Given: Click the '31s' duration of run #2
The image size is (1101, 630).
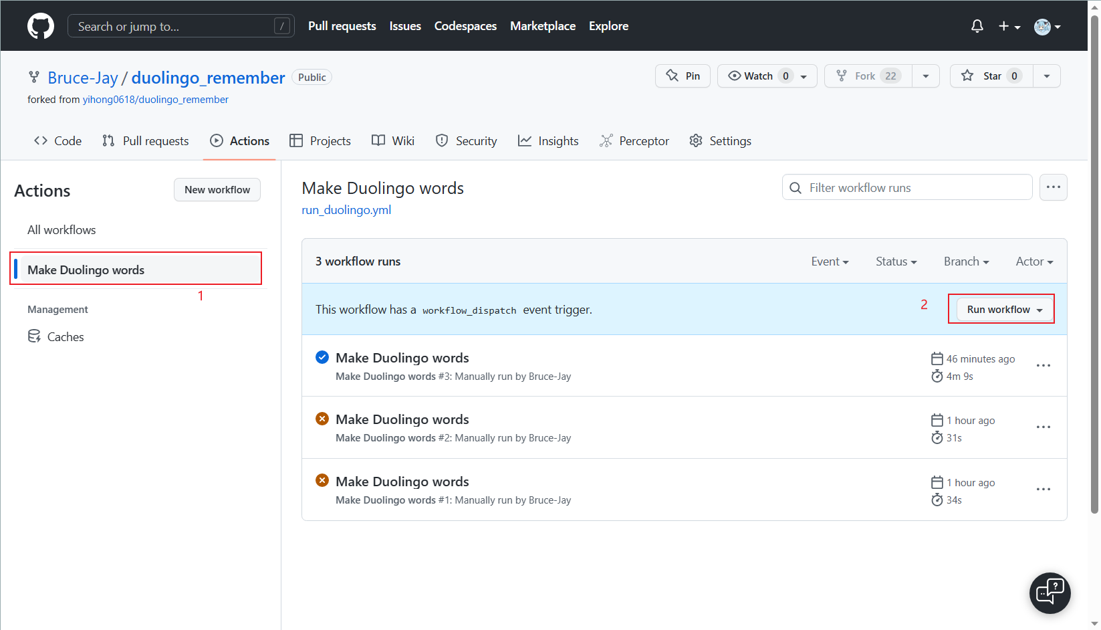Looking at the screenshot, I should click(954, 438).
